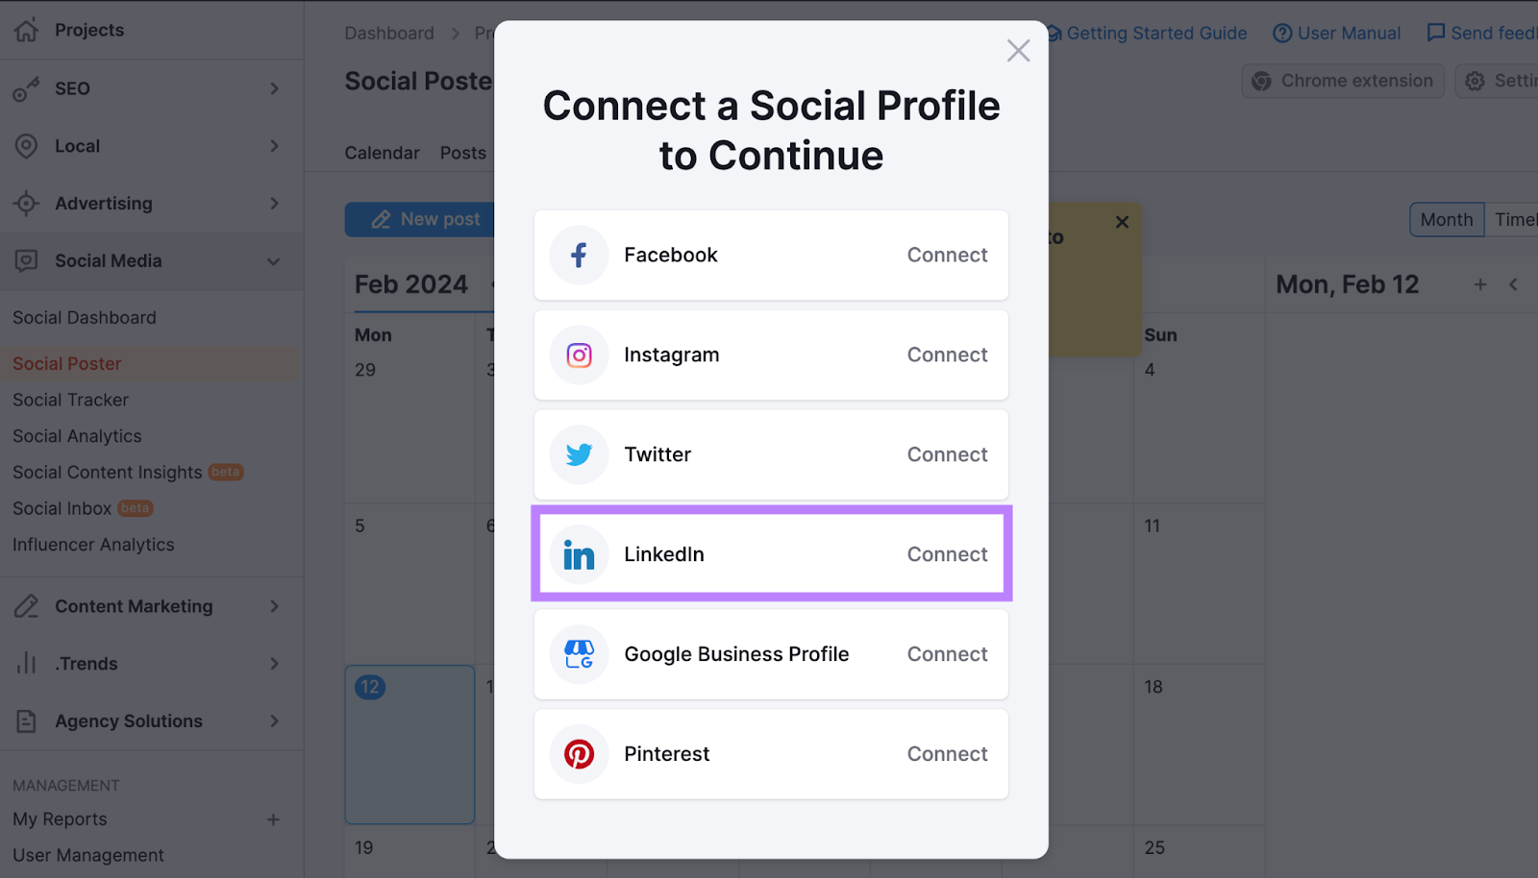The width and height of the screenshot is (1538, 878).
Task: Click the Instagram icon in the dialog
Action: click(x=579, y=354)
